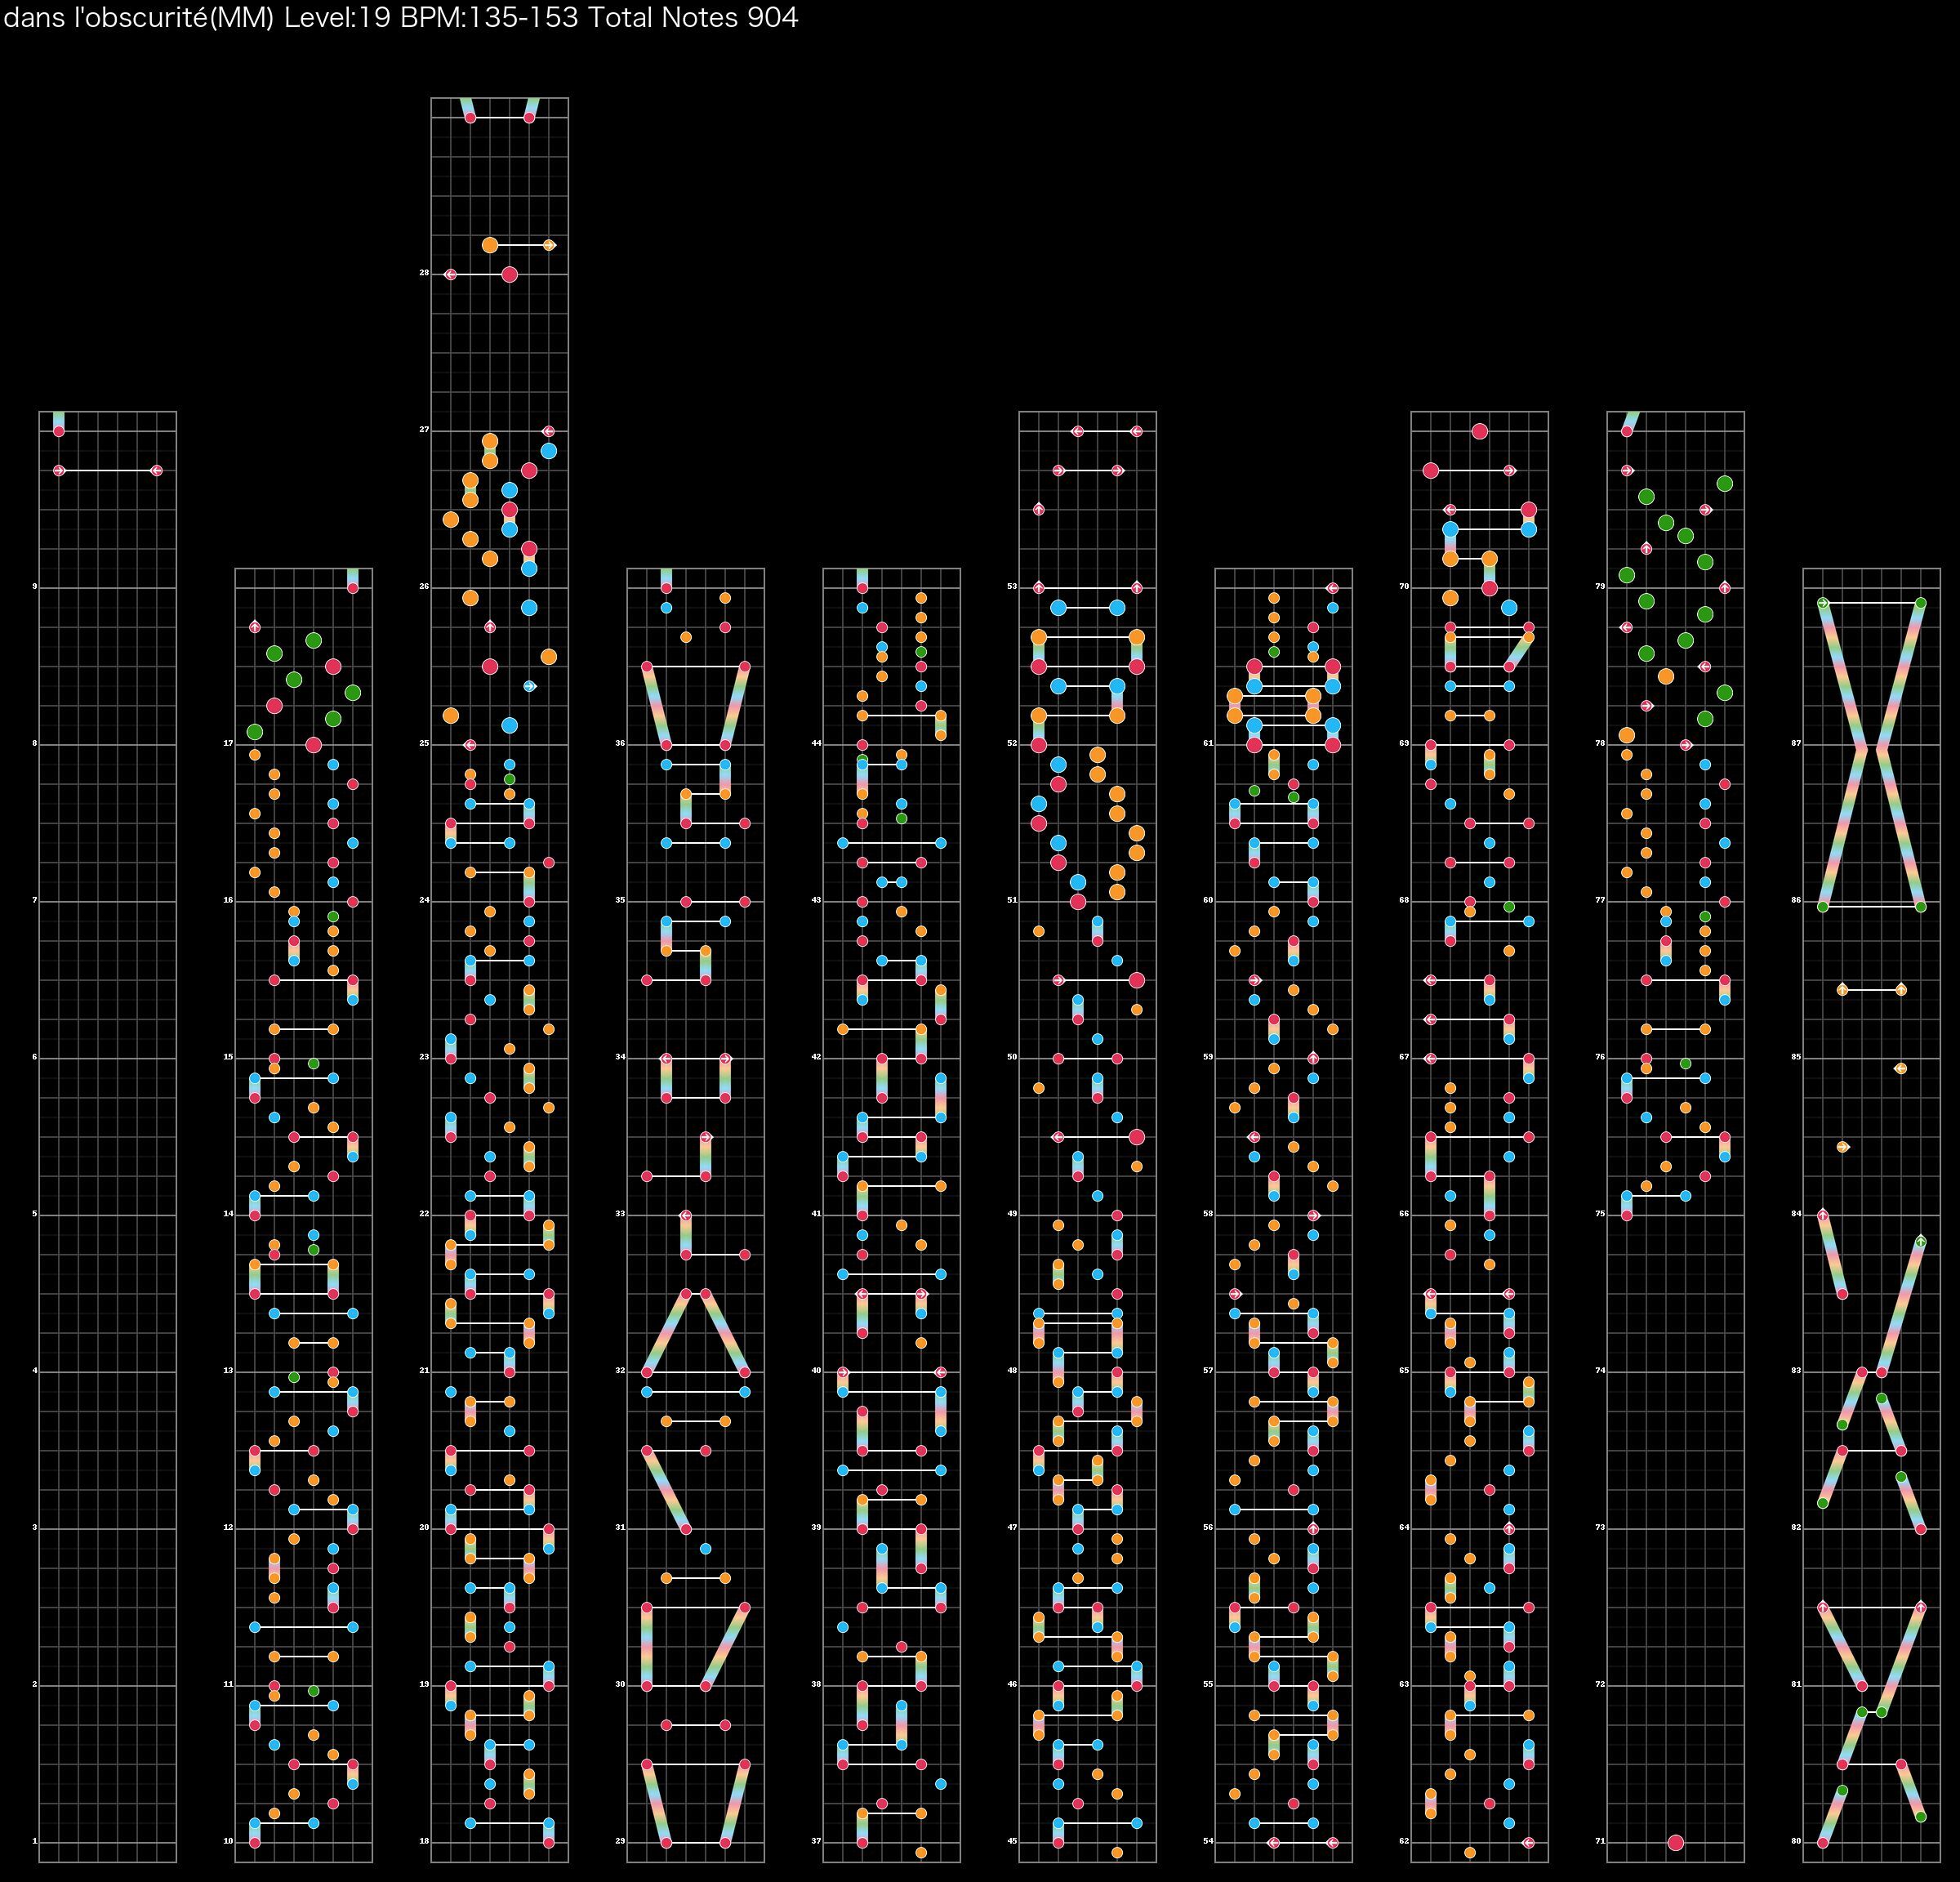Viewport: 1960px width, 1882px height.
Task: Click red up-arrow flick note at measure 84
Action: (1823, 1215)
